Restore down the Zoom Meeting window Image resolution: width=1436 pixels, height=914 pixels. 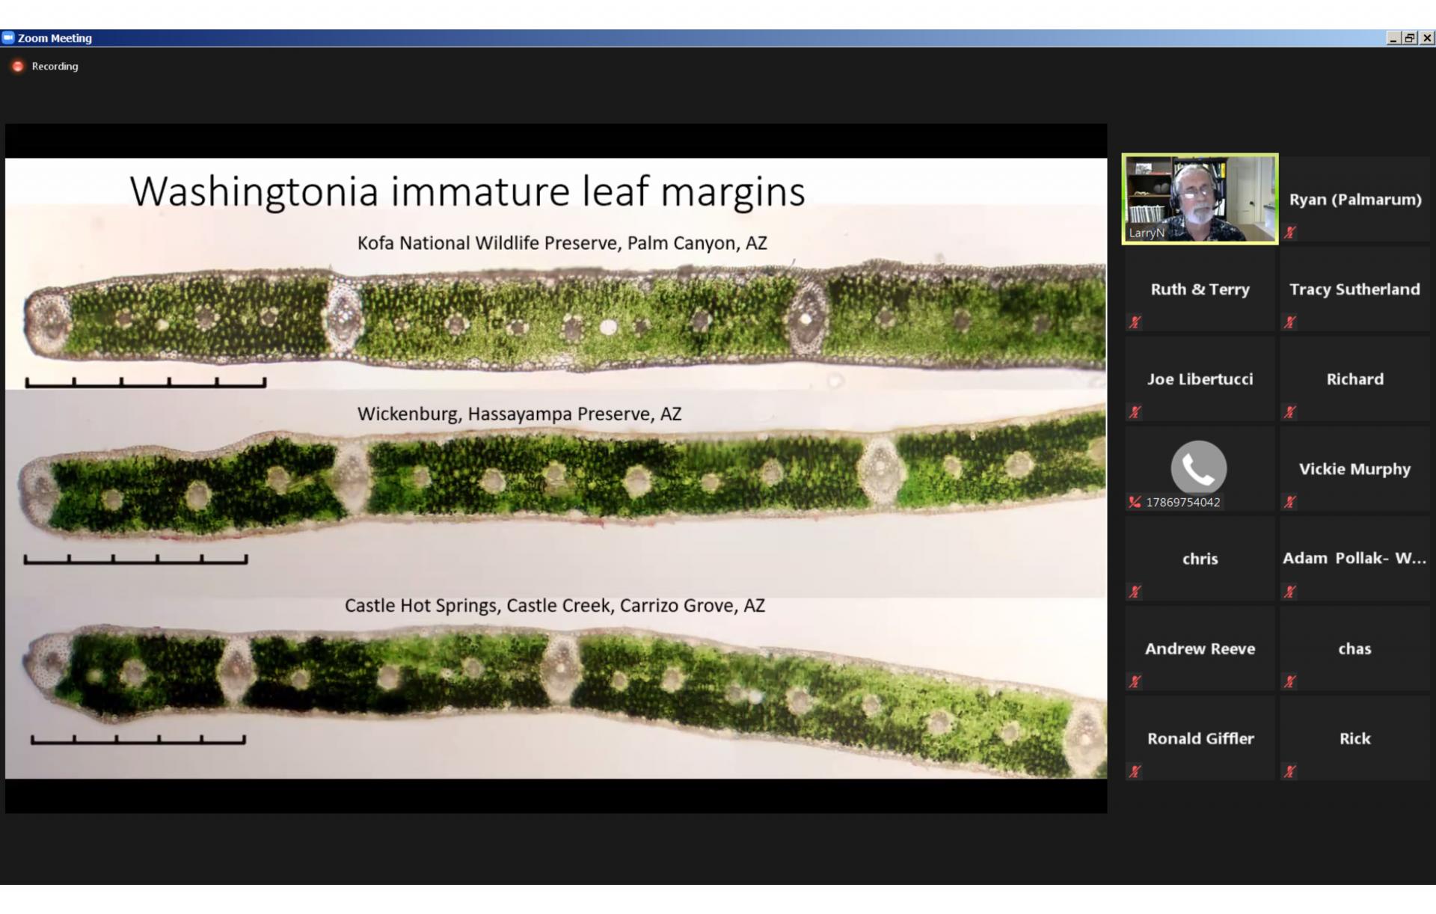1410,38
